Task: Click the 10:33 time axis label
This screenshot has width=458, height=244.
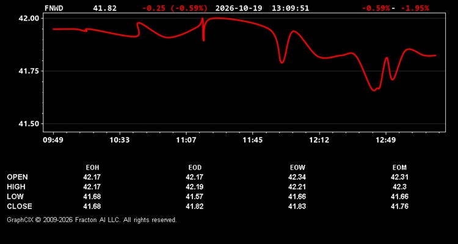Action: tap(120, 140)
